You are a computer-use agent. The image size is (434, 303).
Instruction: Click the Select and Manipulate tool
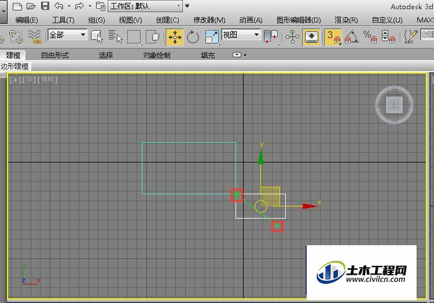(x=293, y=37)
